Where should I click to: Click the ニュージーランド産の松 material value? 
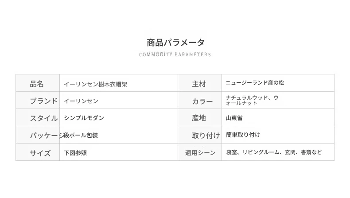(255, 83)
